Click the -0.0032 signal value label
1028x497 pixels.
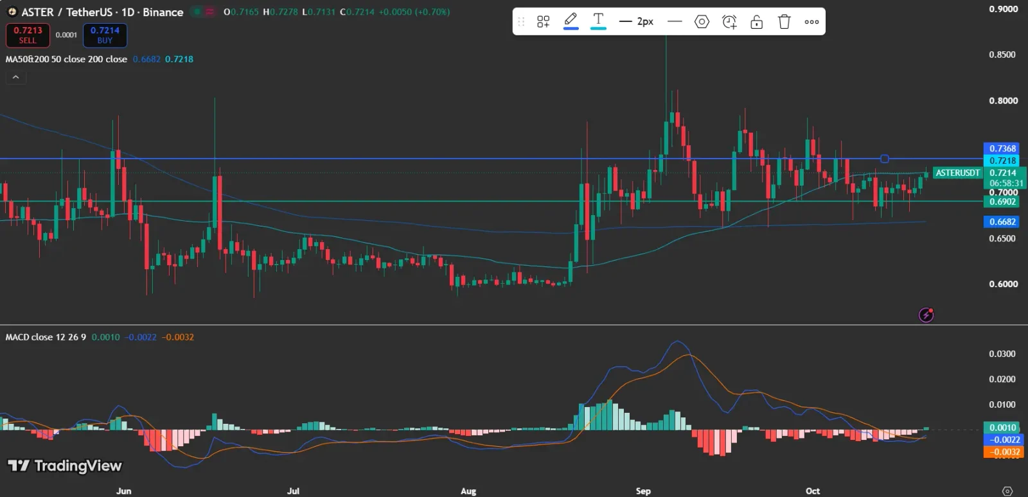click(1002, 452)
